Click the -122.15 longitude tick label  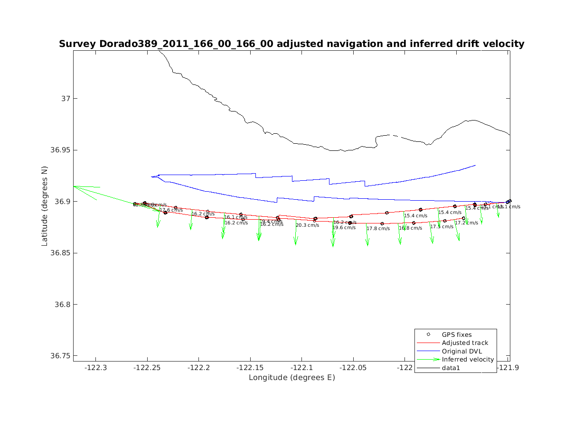250,367
